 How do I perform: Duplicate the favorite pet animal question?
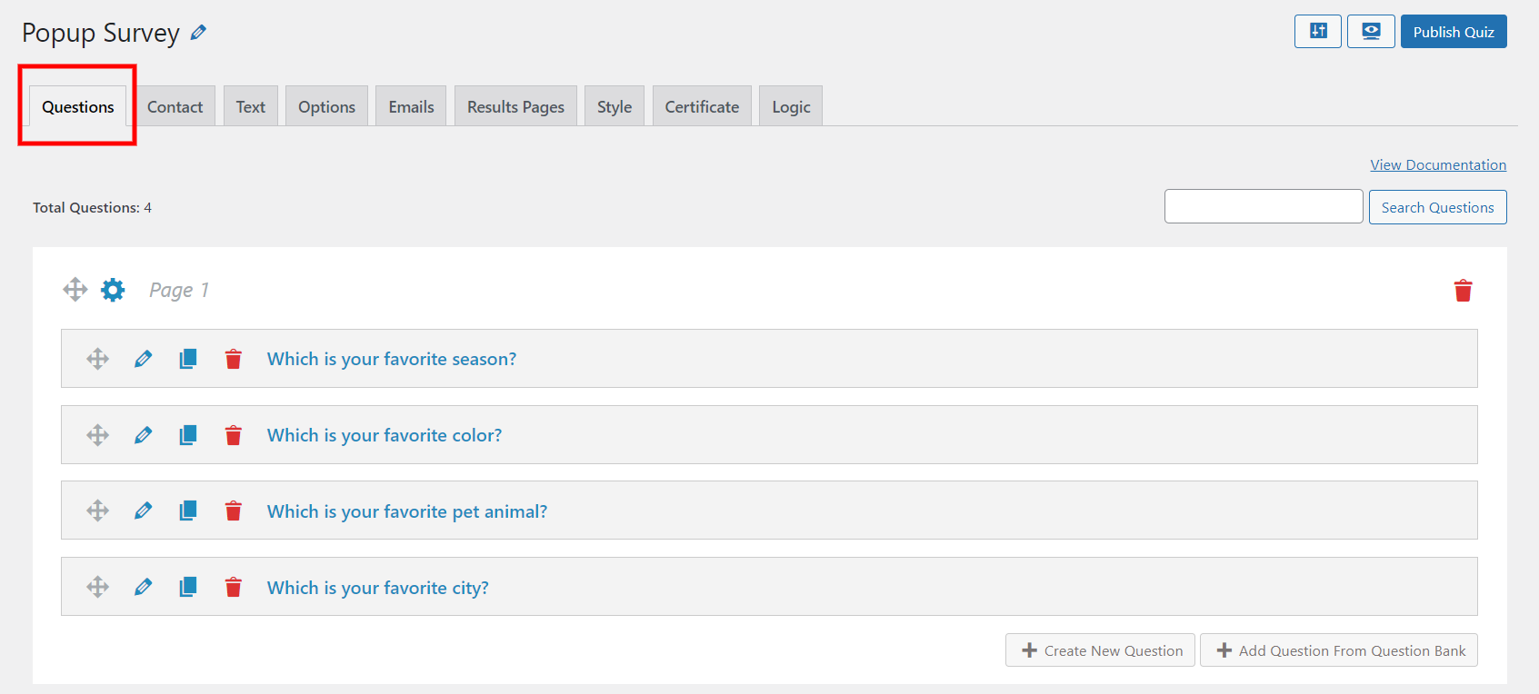pyautogui.click(x=188, y=511)
